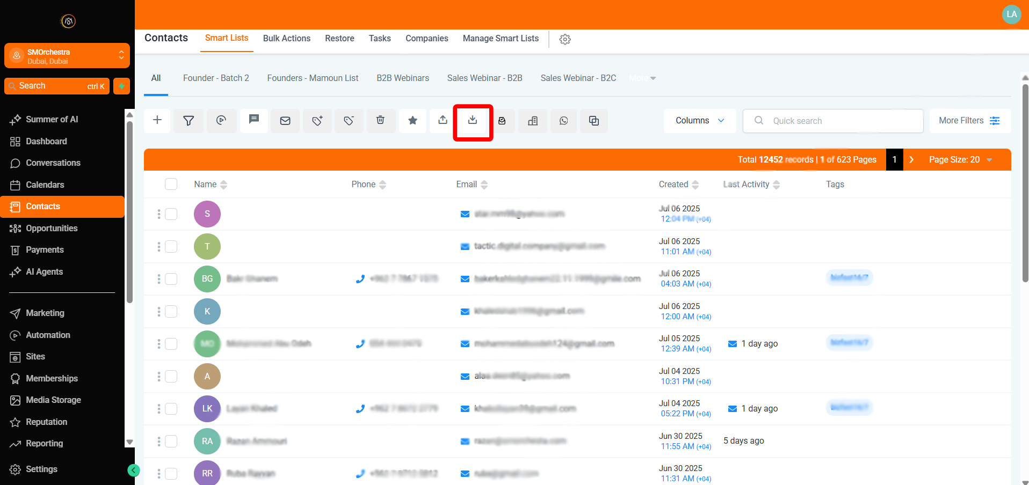Switch to the Bulk Actions tab

click(x=287, y=38)
